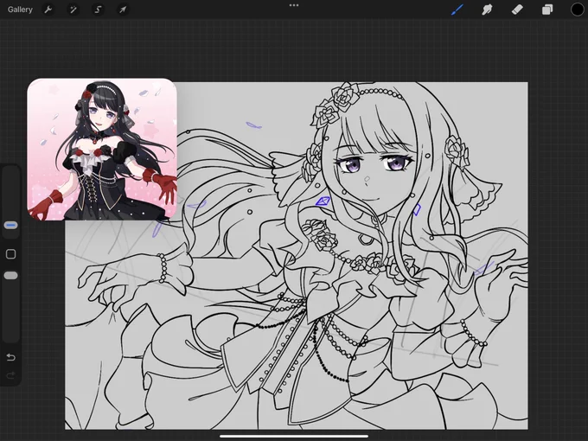The height and width of the screenshot is (441, 588).
Task: Select the Paint brush tool
Action: 457,10
